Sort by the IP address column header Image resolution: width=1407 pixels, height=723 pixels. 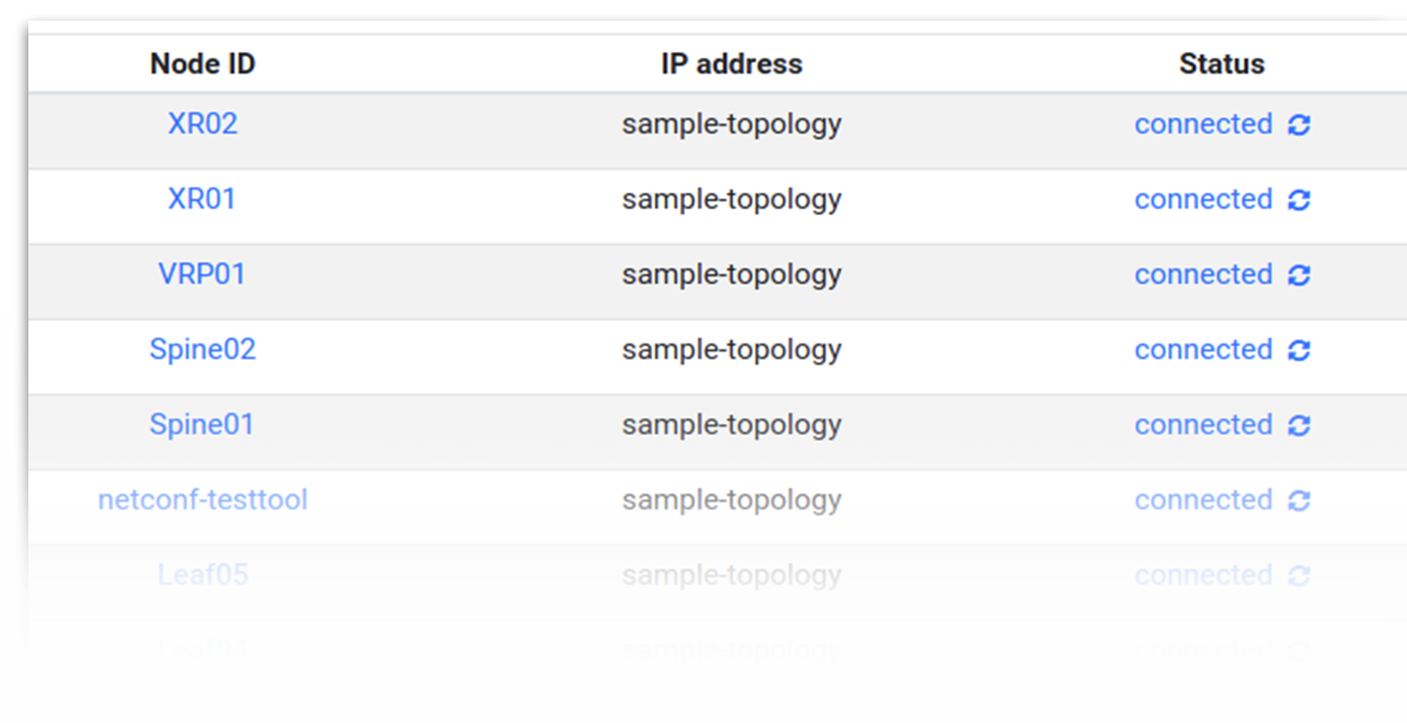732,64
